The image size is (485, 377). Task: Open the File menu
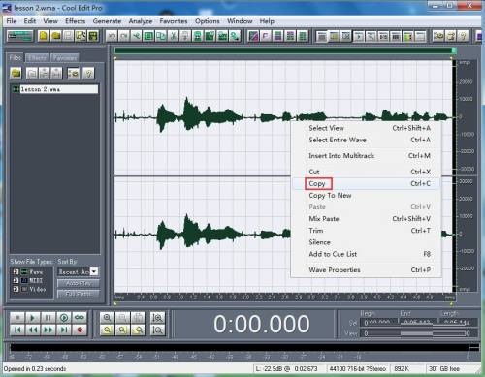pos(12,21)
